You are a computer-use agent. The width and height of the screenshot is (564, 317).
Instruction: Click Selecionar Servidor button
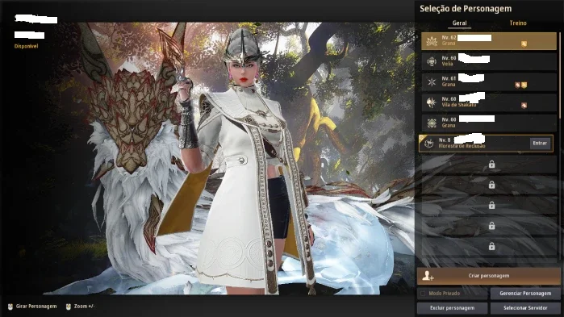coord(525,308)
